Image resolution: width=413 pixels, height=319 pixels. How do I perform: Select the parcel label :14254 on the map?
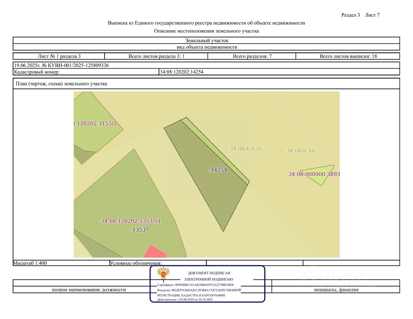point(218,170)
